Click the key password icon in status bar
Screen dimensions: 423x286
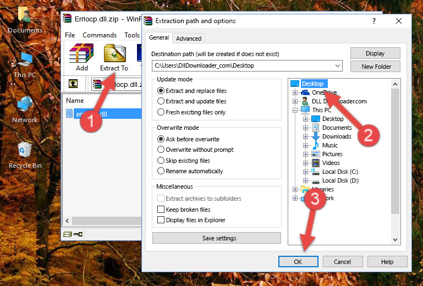click(78, 234)
